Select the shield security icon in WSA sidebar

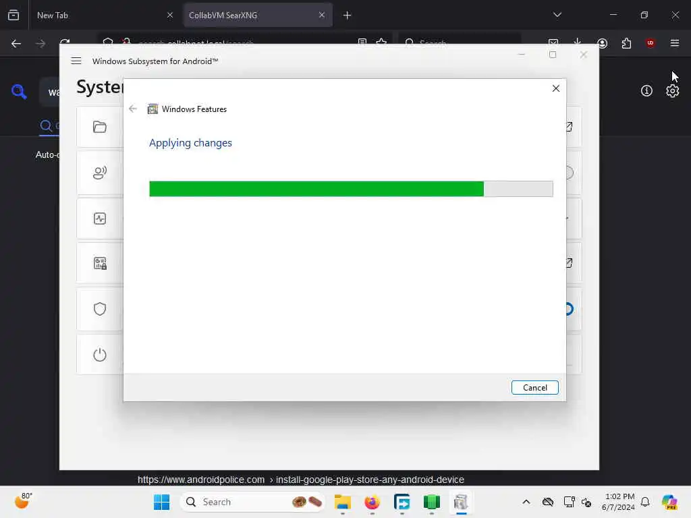[100, 309]
